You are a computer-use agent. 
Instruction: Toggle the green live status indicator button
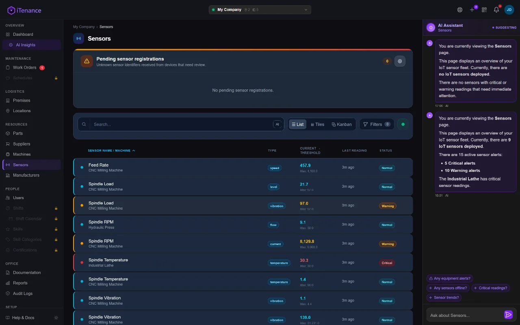coord(403,124)
